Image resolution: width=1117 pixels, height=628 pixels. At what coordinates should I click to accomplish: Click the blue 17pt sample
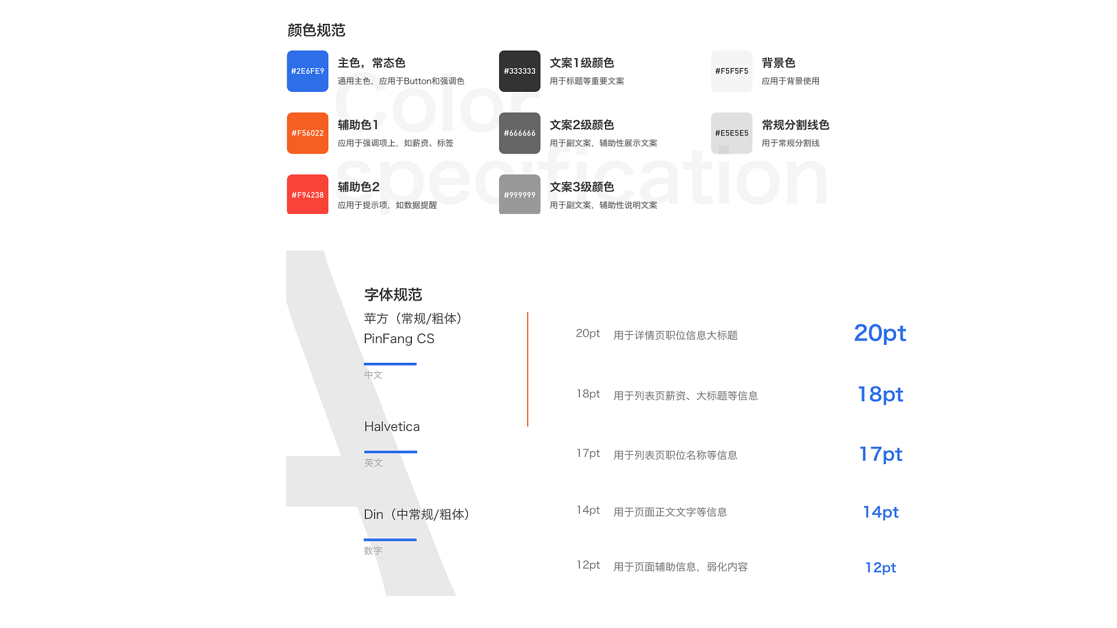pyautogui.click(x=880, y=454)
